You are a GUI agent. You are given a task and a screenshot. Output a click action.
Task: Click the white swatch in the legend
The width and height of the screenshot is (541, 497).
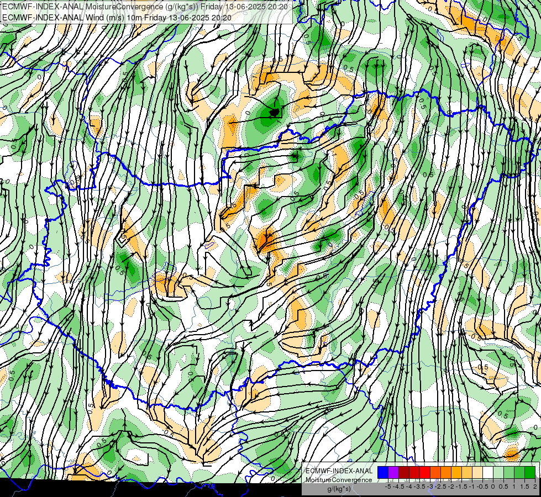coord(488,472)
